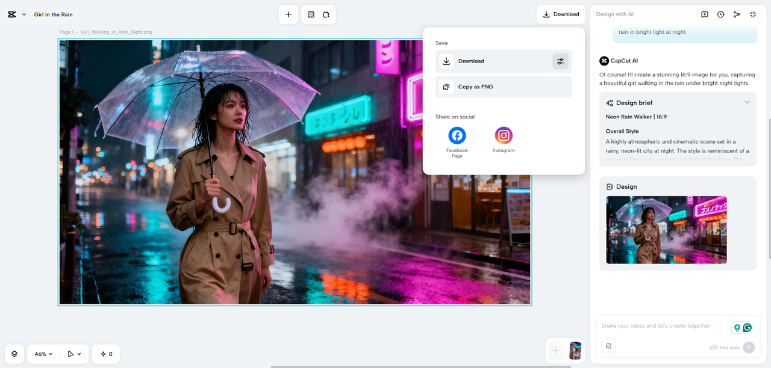Screen dimensions: 771x368
Task: Open the 46% zoom level dropdown
Action: (43, 354)
